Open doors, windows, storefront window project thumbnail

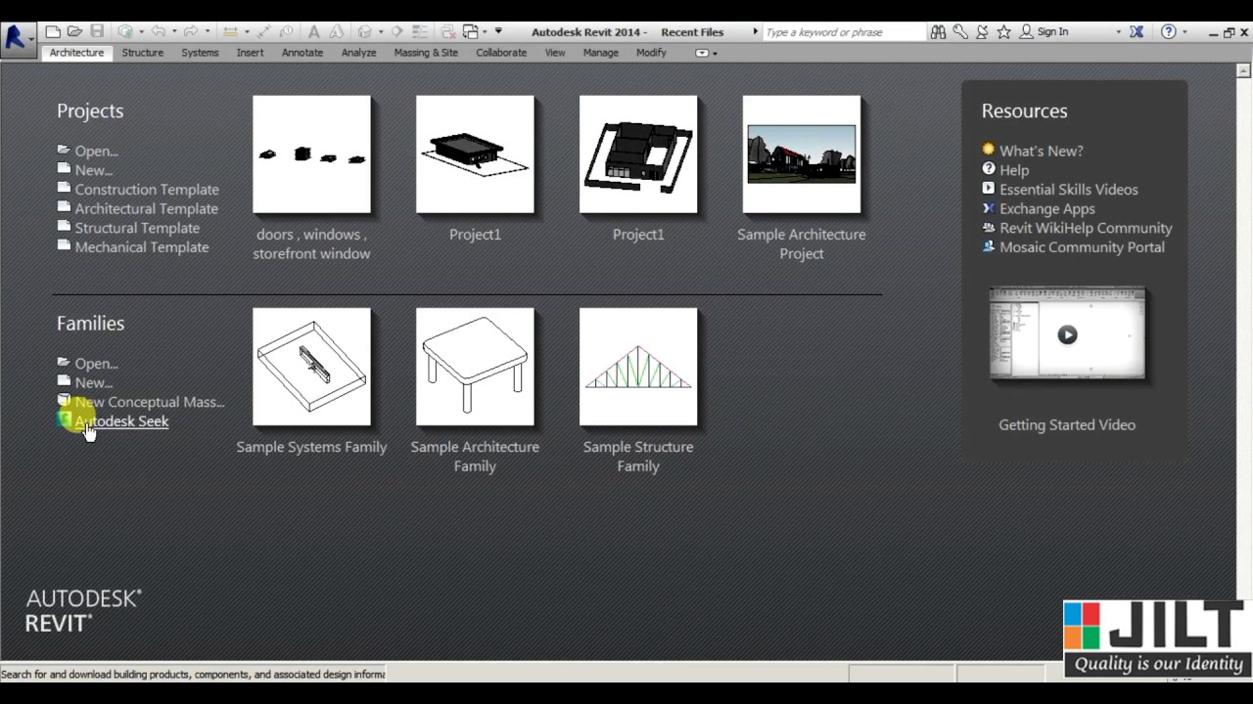[x=311, y=154]
